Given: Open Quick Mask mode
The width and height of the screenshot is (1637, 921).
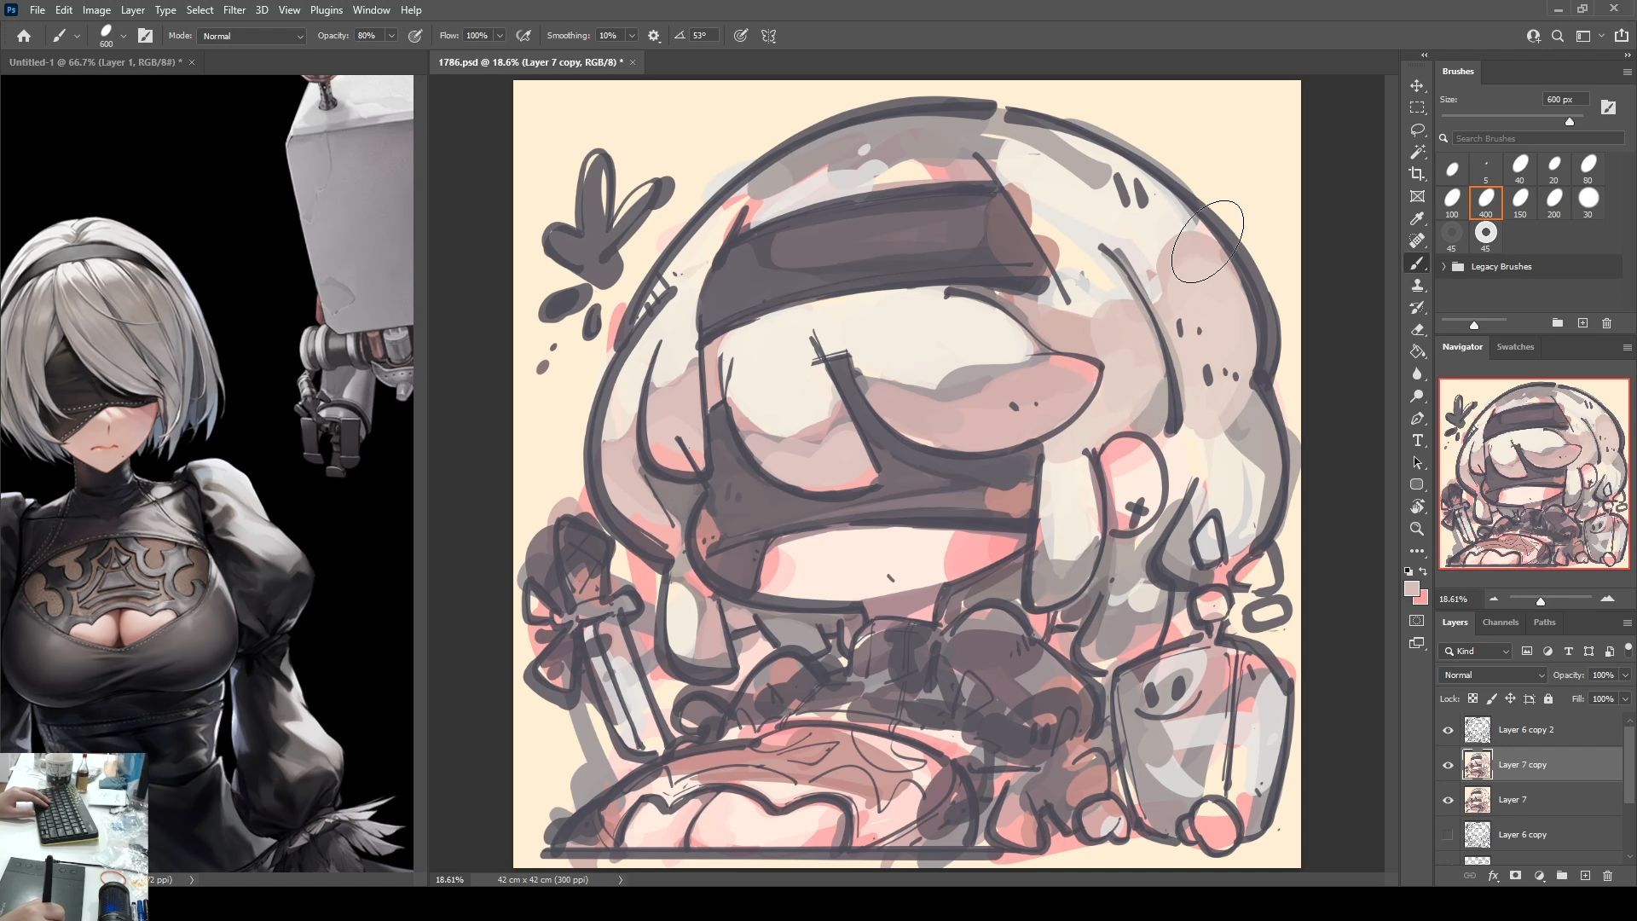Looking at the screenshot, I should 1417,621.
